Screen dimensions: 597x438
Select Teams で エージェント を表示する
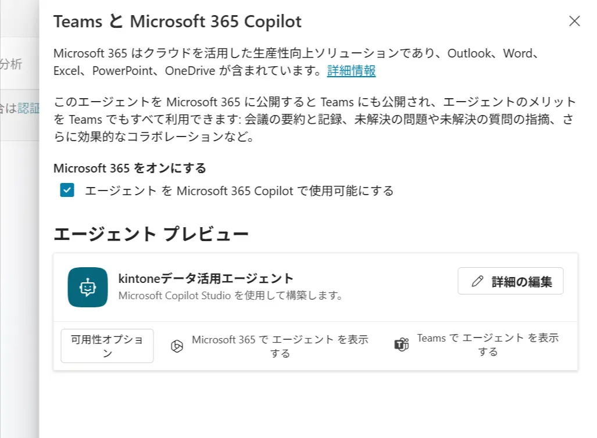click(487, 344)
